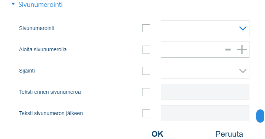Click the Teksti sivunumeron jälkeen text field

[205, 113]
